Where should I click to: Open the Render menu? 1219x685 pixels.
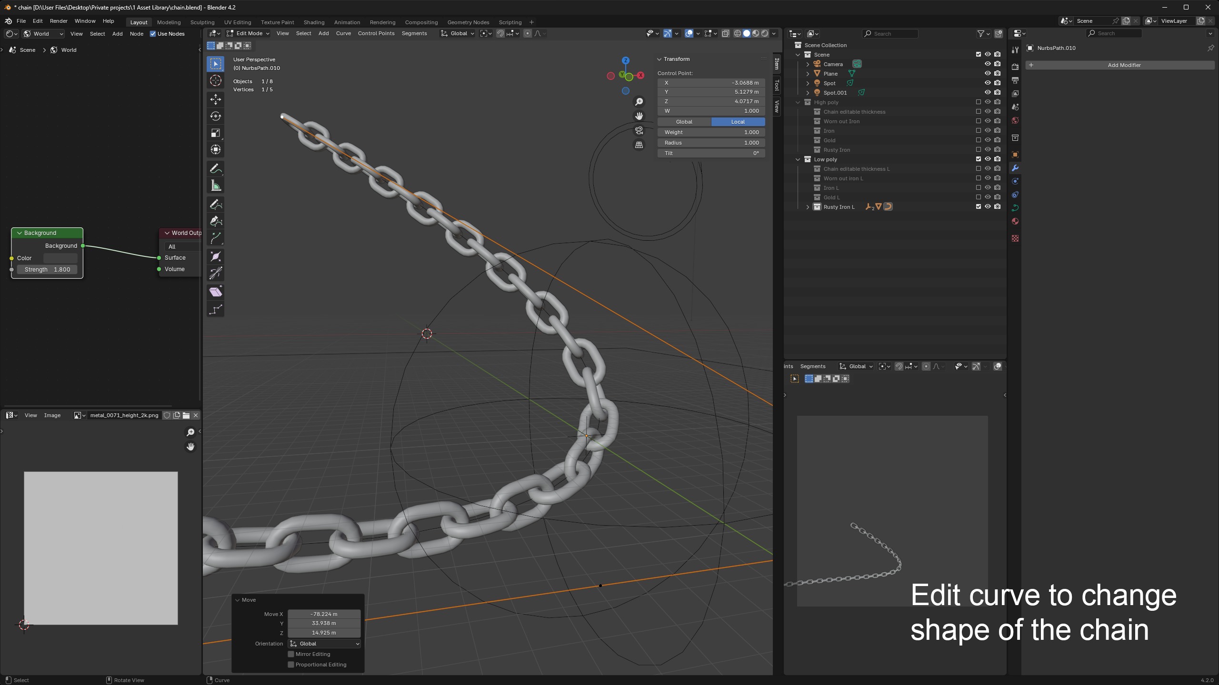coord(59,21)
